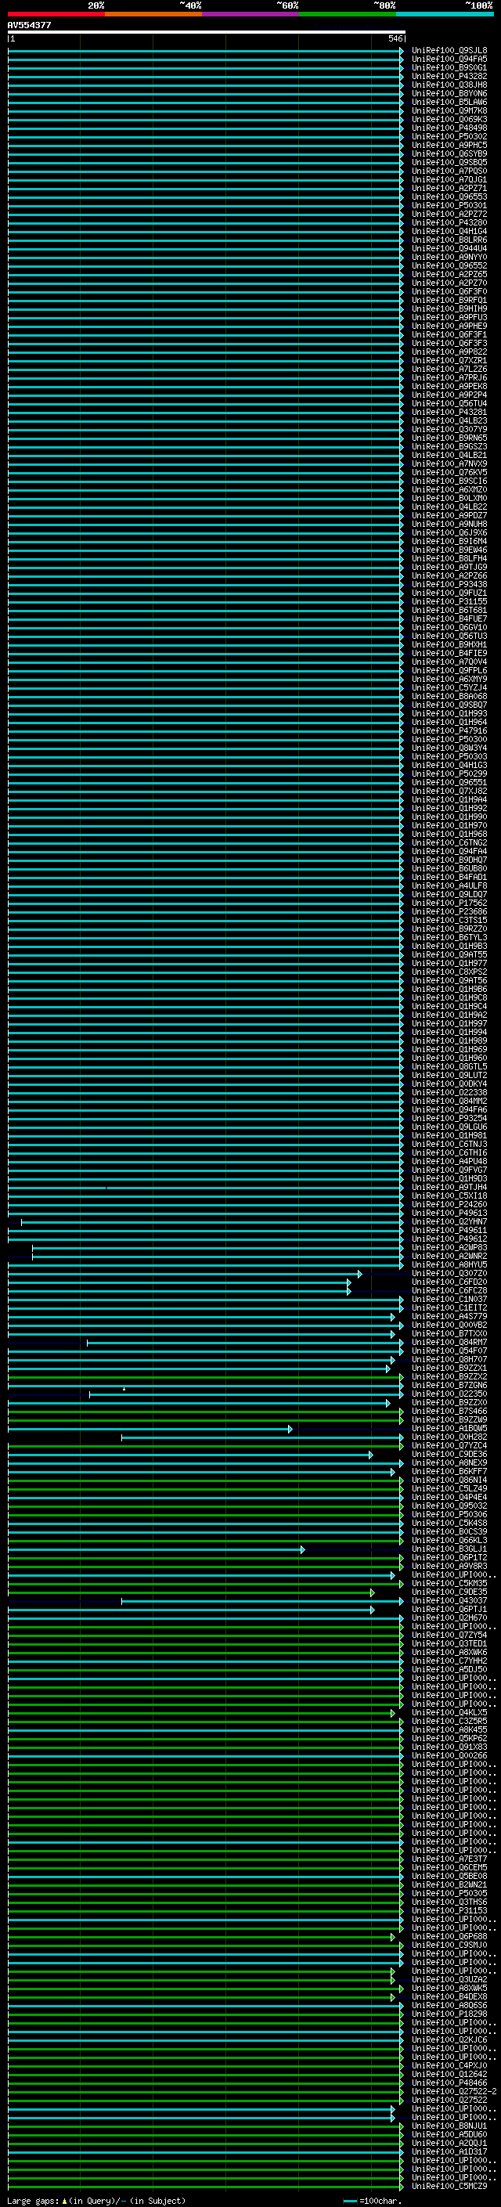Select hit label UniRef100_A2WP83
This screenshot has width=501, height=2207.
coord(449,1247)
